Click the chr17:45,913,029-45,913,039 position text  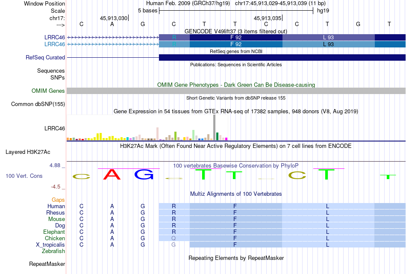click(280, 3)
